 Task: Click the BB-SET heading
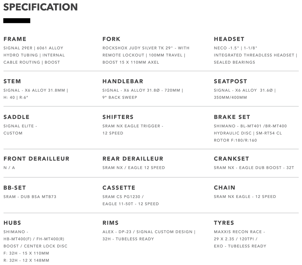coord(15,187)
